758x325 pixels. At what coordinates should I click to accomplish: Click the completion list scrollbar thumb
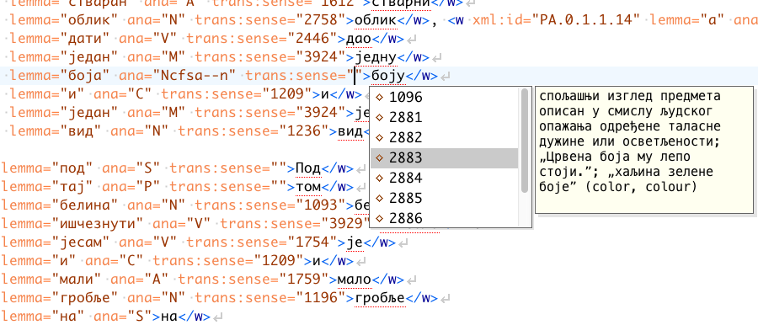[525, 141]
